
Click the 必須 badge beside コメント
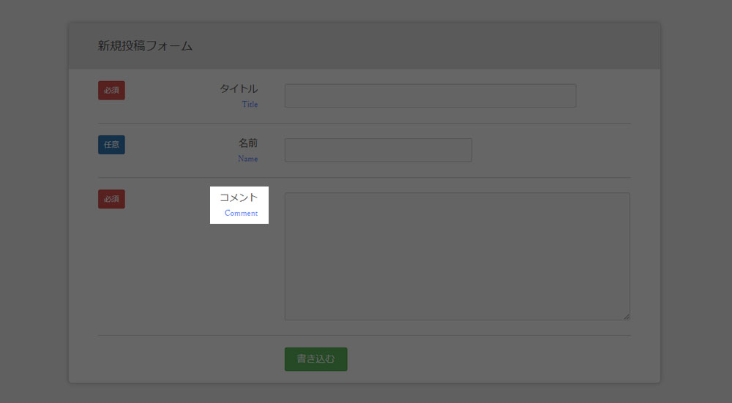(111, 199)
